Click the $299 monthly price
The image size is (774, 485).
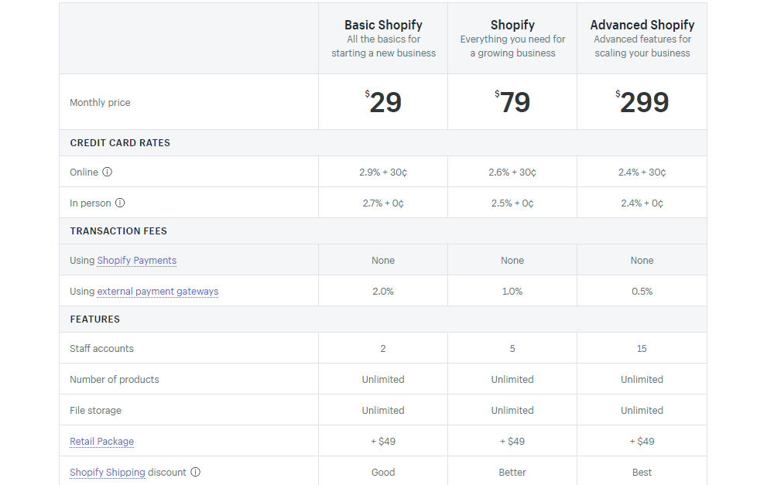pos(642,102)
